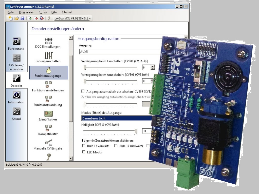Enable LED Modus checkbox

pyautogui.click(x=84, y=152)
